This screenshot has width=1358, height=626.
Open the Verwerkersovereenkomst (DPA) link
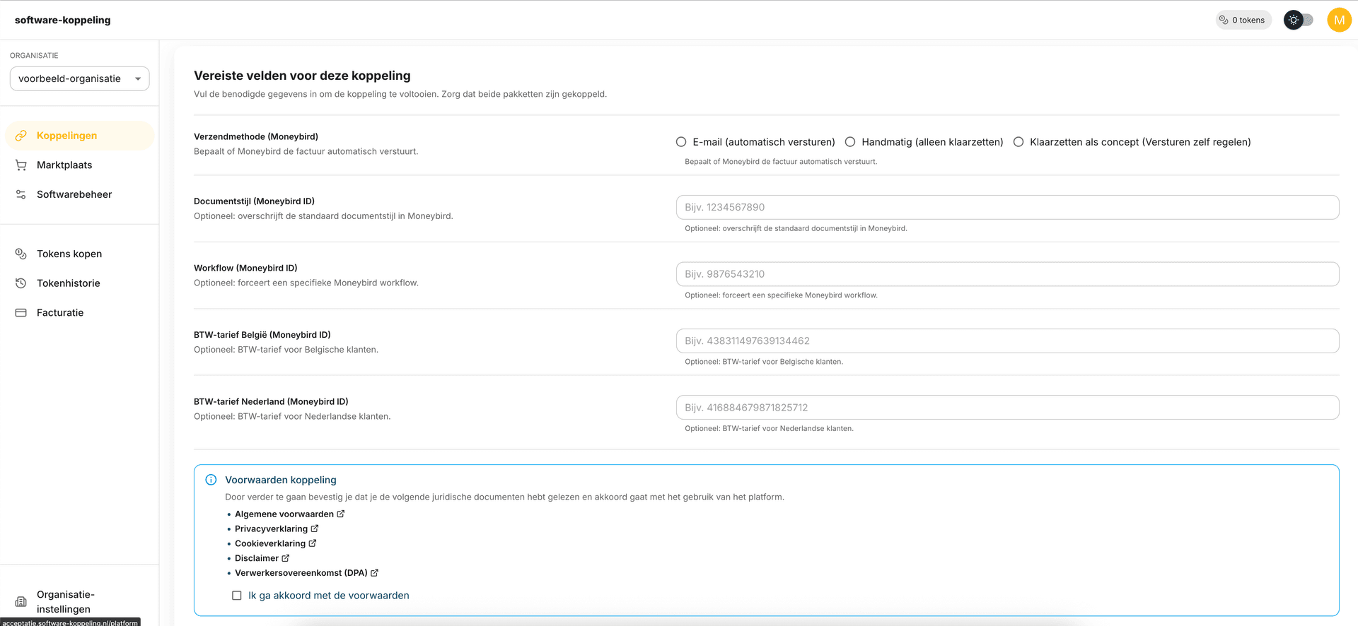click(x=301, y=573)
